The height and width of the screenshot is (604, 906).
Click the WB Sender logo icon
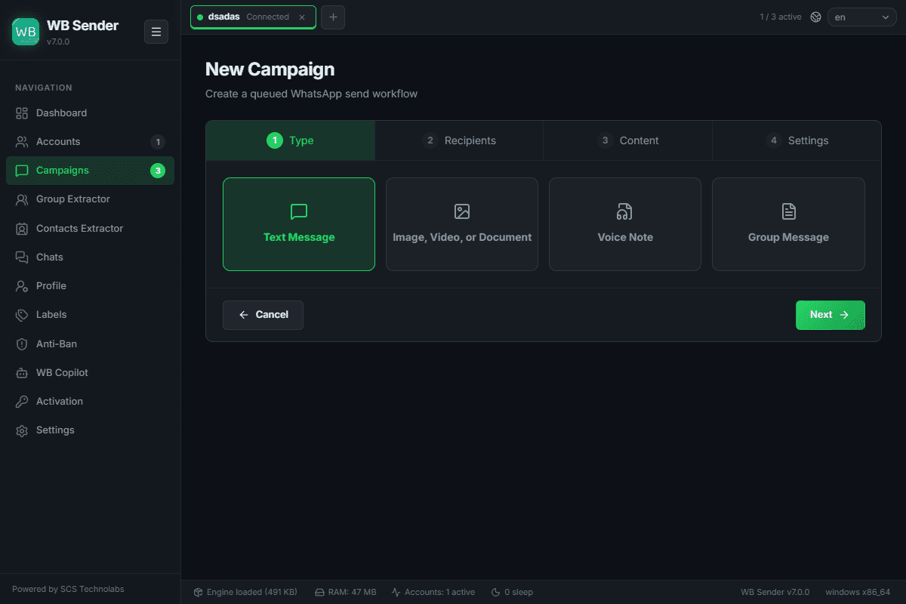pos(26,32)
